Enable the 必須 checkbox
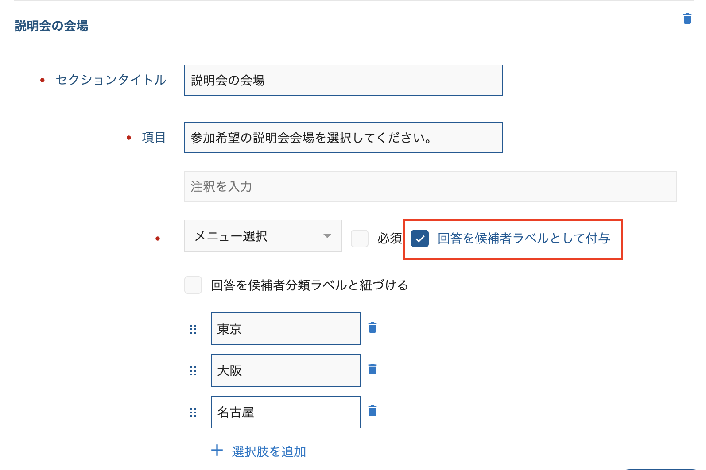706x470 pixels. tap(360, 239)
